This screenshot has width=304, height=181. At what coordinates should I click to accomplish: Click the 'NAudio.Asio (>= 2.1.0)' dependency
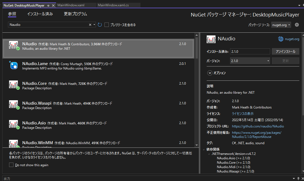point(233,158)
